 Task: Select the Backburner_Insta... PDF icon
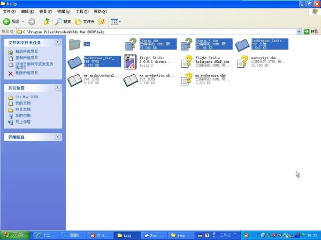point(242,45)
